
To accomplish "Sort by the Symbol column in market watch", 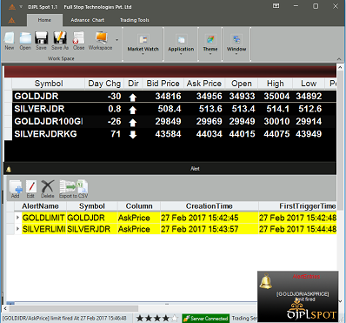I will tap(49, 84).
